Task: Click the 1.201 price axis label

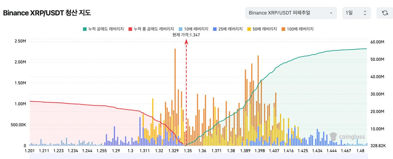Action: tap(30, 151)
